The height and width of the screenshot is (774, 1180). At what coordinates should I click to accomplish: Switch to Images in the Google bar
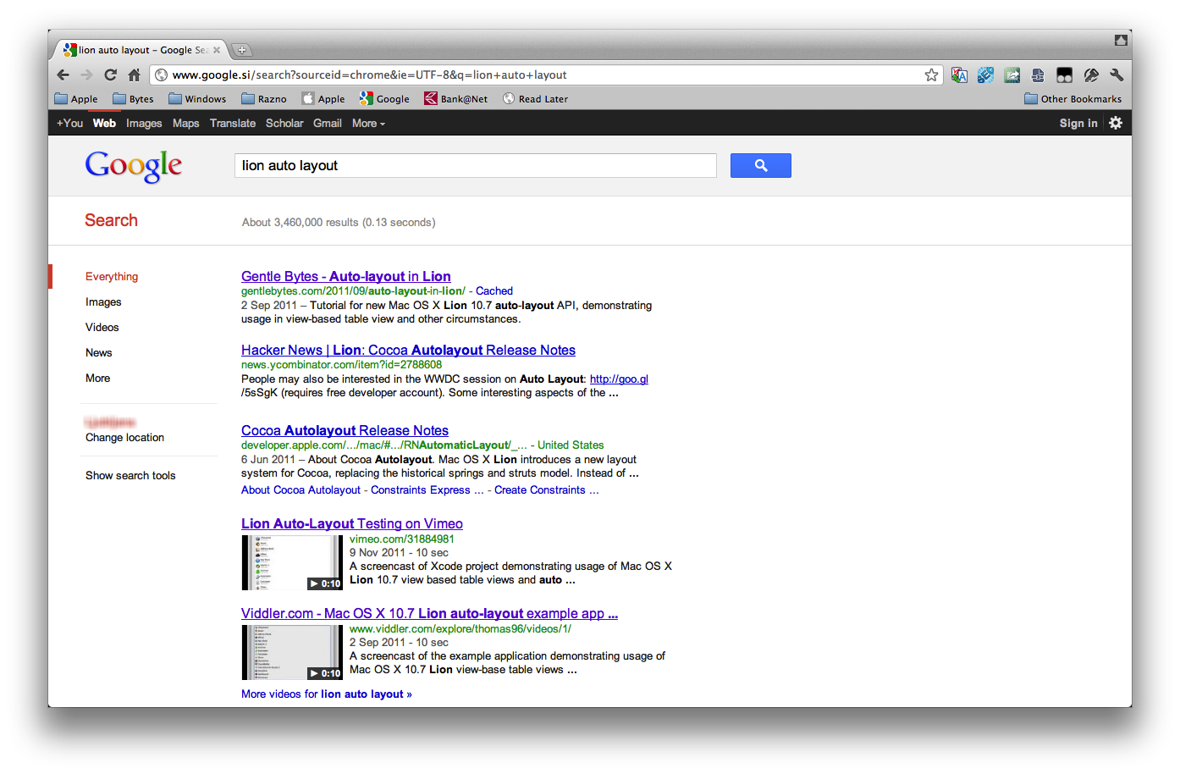[144, 124]
